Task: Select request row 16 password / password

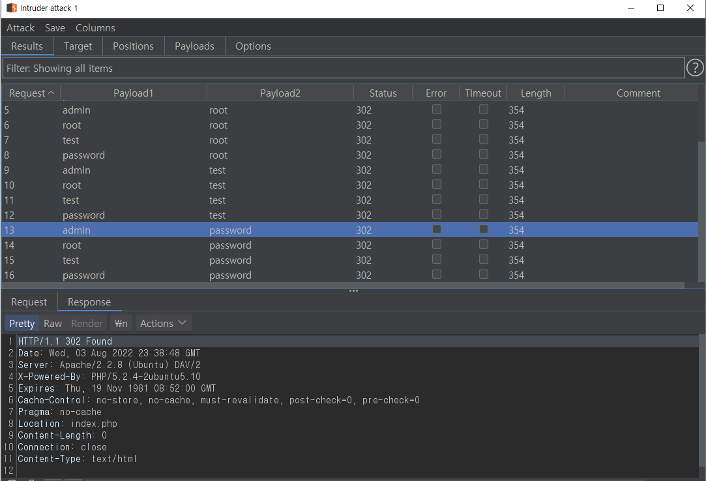Action: pos(350,275)
